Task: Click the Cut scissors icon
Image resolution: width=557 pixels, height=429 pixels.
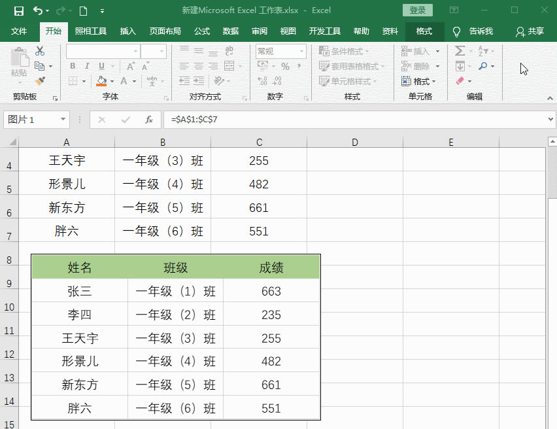Action: [41, 51]
